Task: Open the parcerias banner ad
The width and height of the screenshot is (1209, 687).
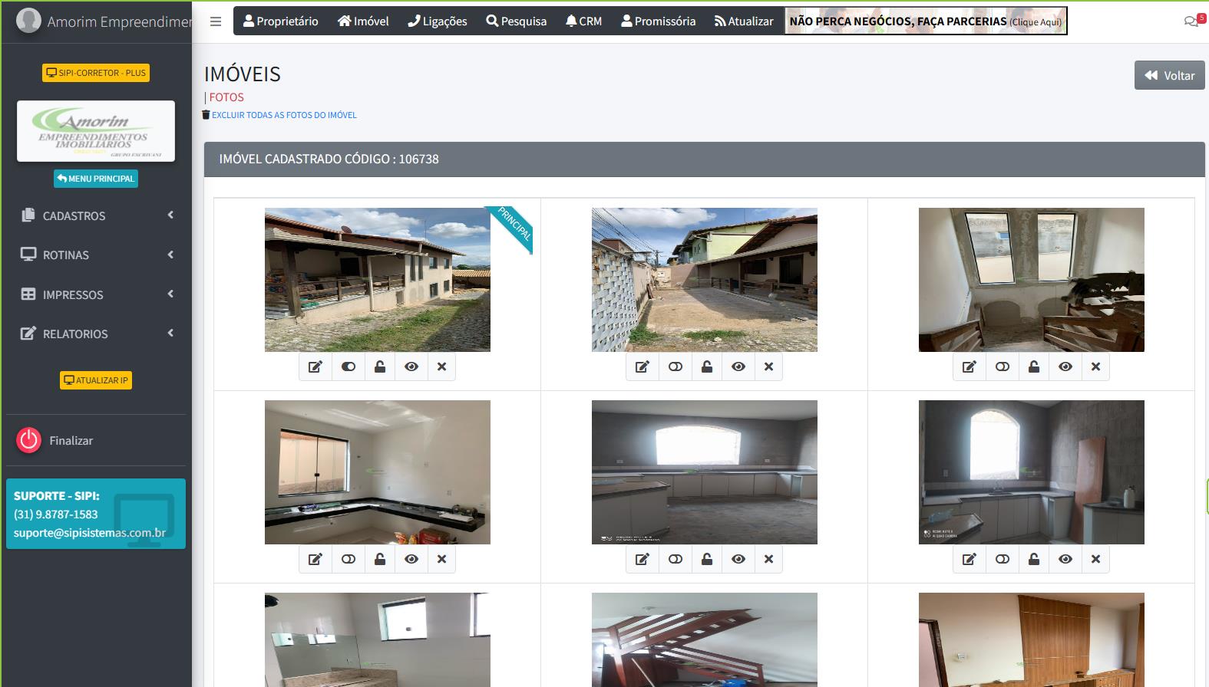Action: point(926,21)
